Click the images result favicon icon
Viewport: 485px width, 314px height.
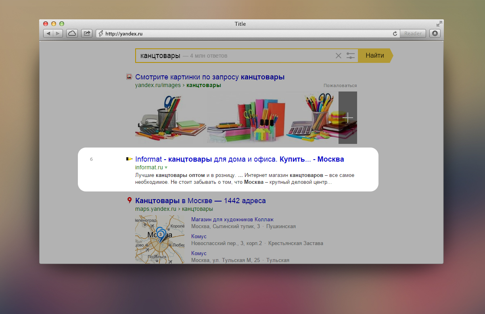tap(129, 77)
